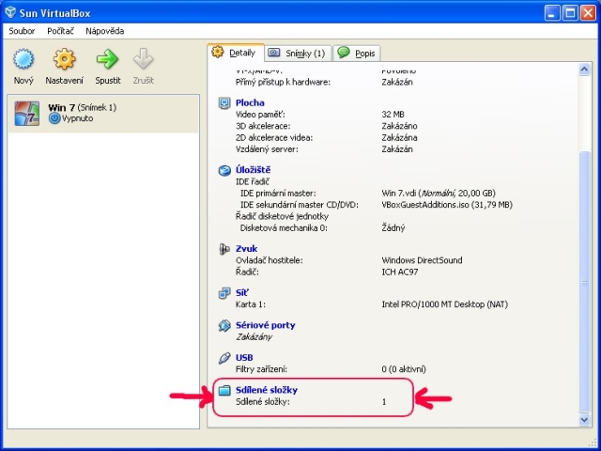Click the Úložiště disk icon
The image size is (601, 451).
coord(224,170)
